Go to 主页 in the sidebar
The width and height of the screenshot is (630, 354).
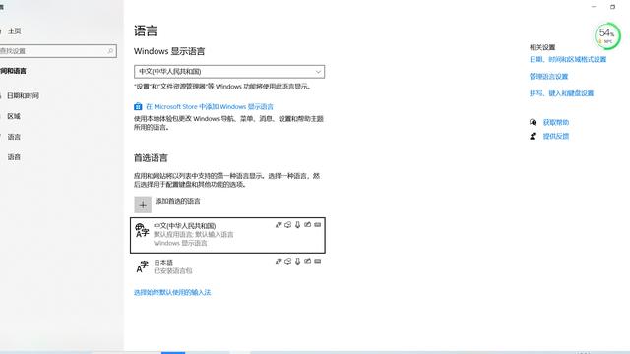click(x=14, y=30)
